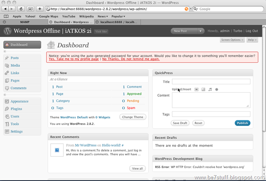
Task: Click the Media icon in sidebar
Action: pyautogui.click(x=7, y=66)
